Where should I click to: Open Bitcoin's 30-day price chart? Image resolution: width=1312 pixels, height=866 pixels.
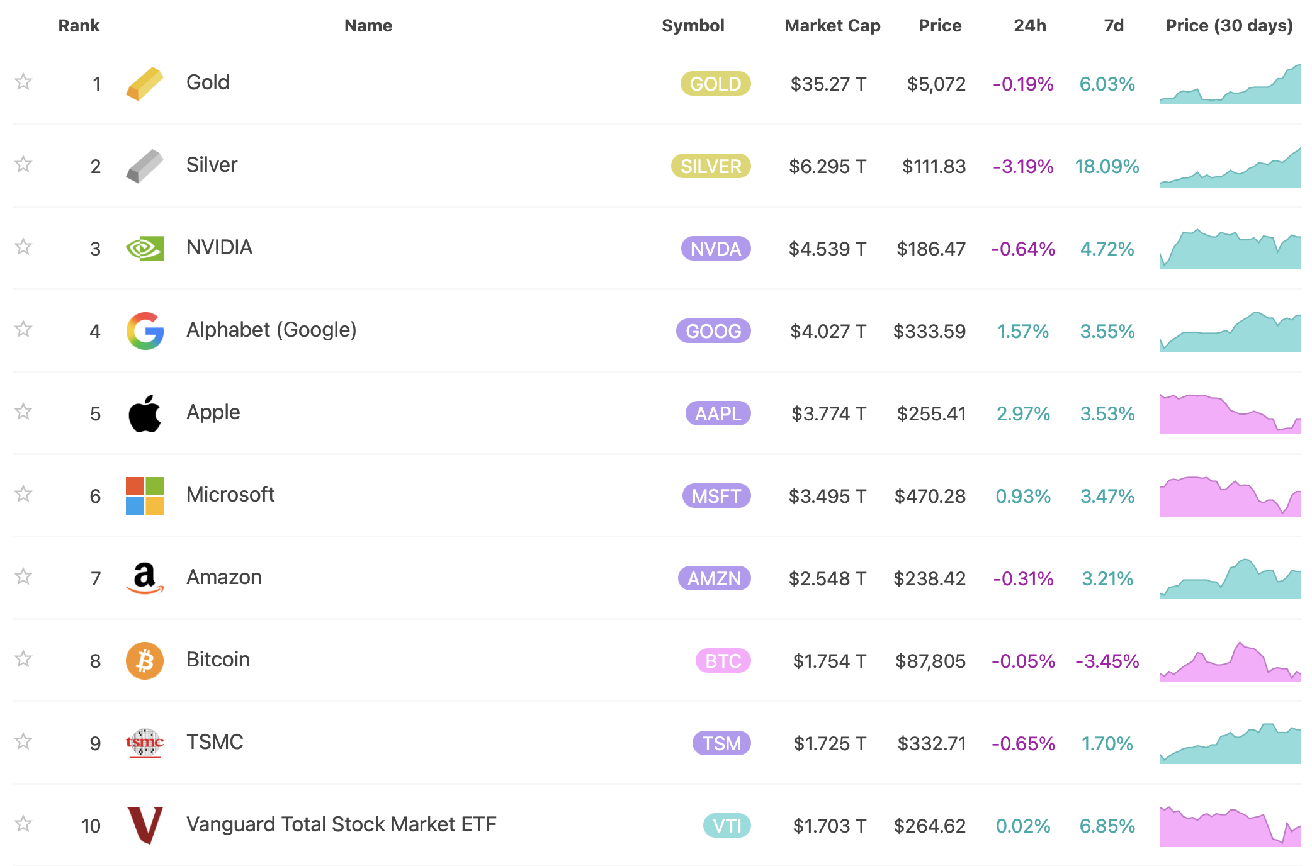(x=1230, y=661)
